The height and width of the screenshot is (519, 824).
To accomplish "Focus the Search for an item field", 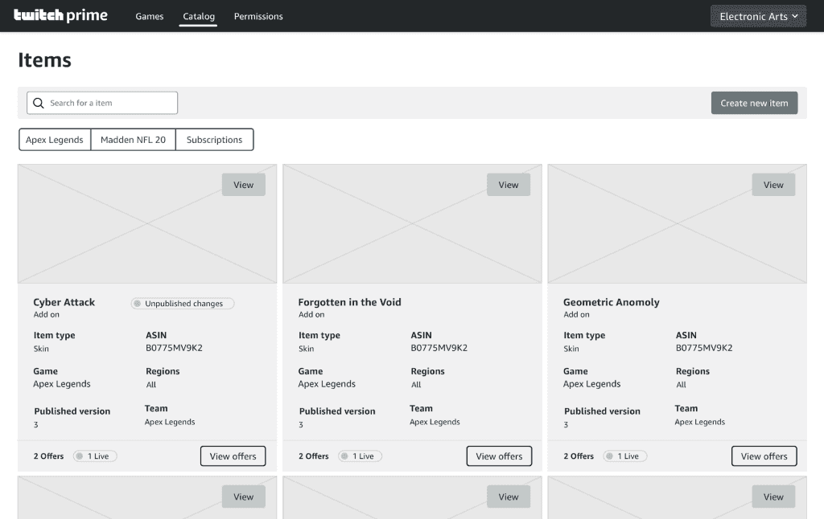I will [x=102, y=103].
